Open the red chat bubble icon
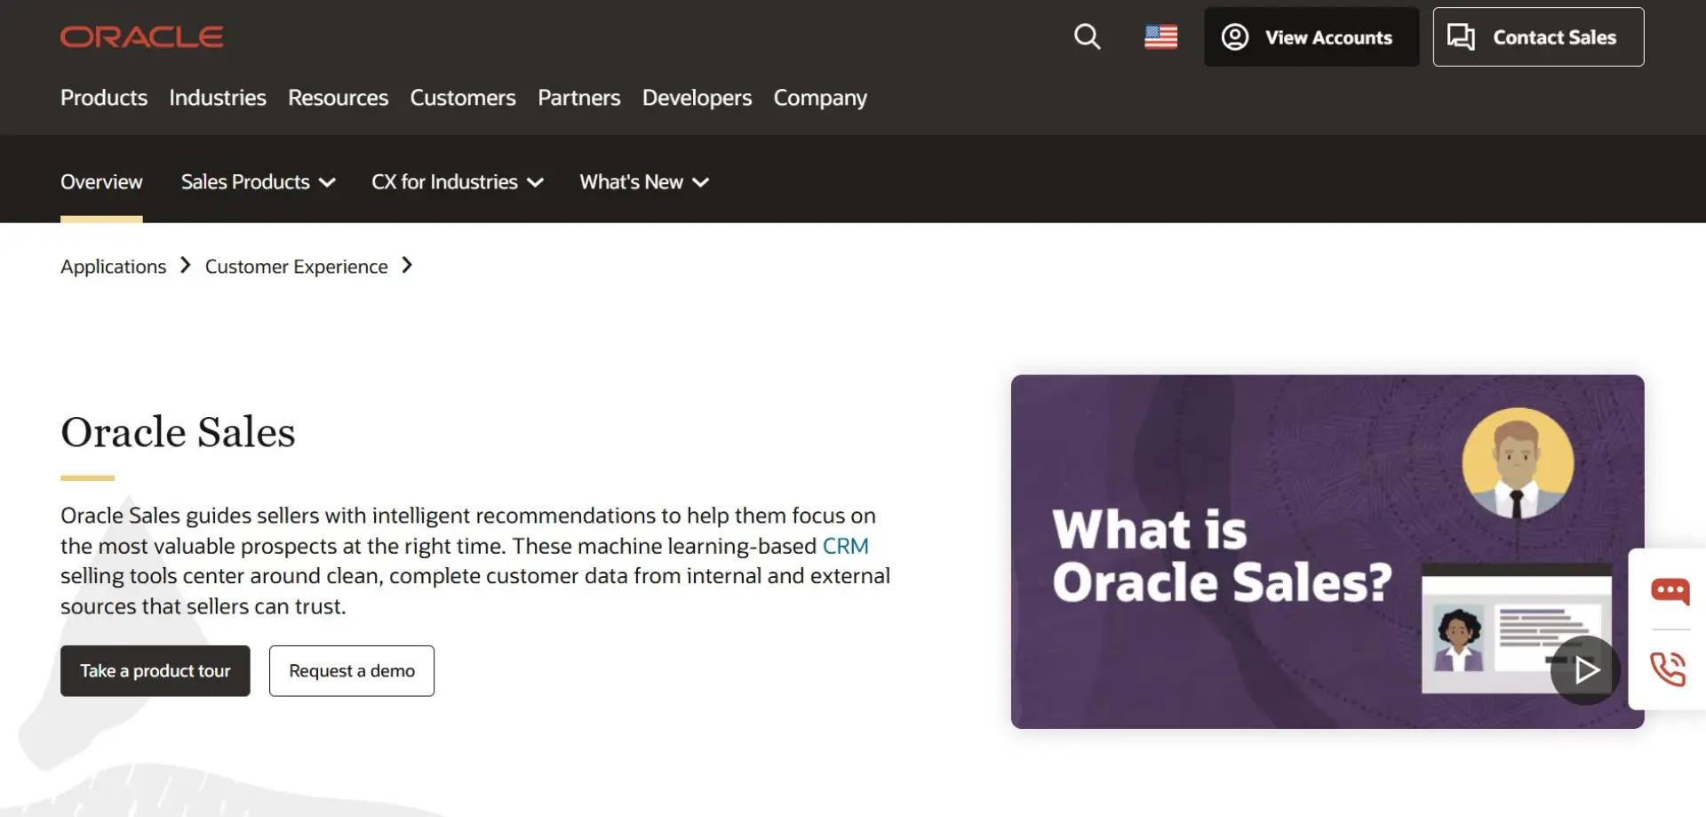 coord(1670,591)
